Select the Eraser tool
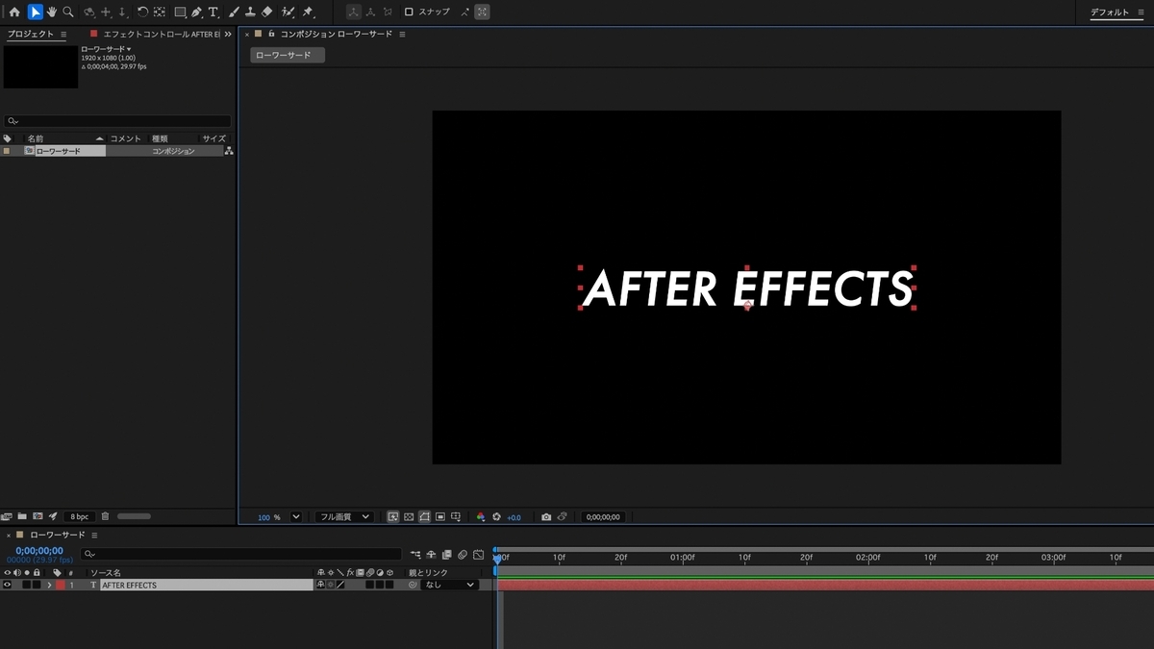Image resolution: width=1154 pixels, height=649 pixels. 267,12
